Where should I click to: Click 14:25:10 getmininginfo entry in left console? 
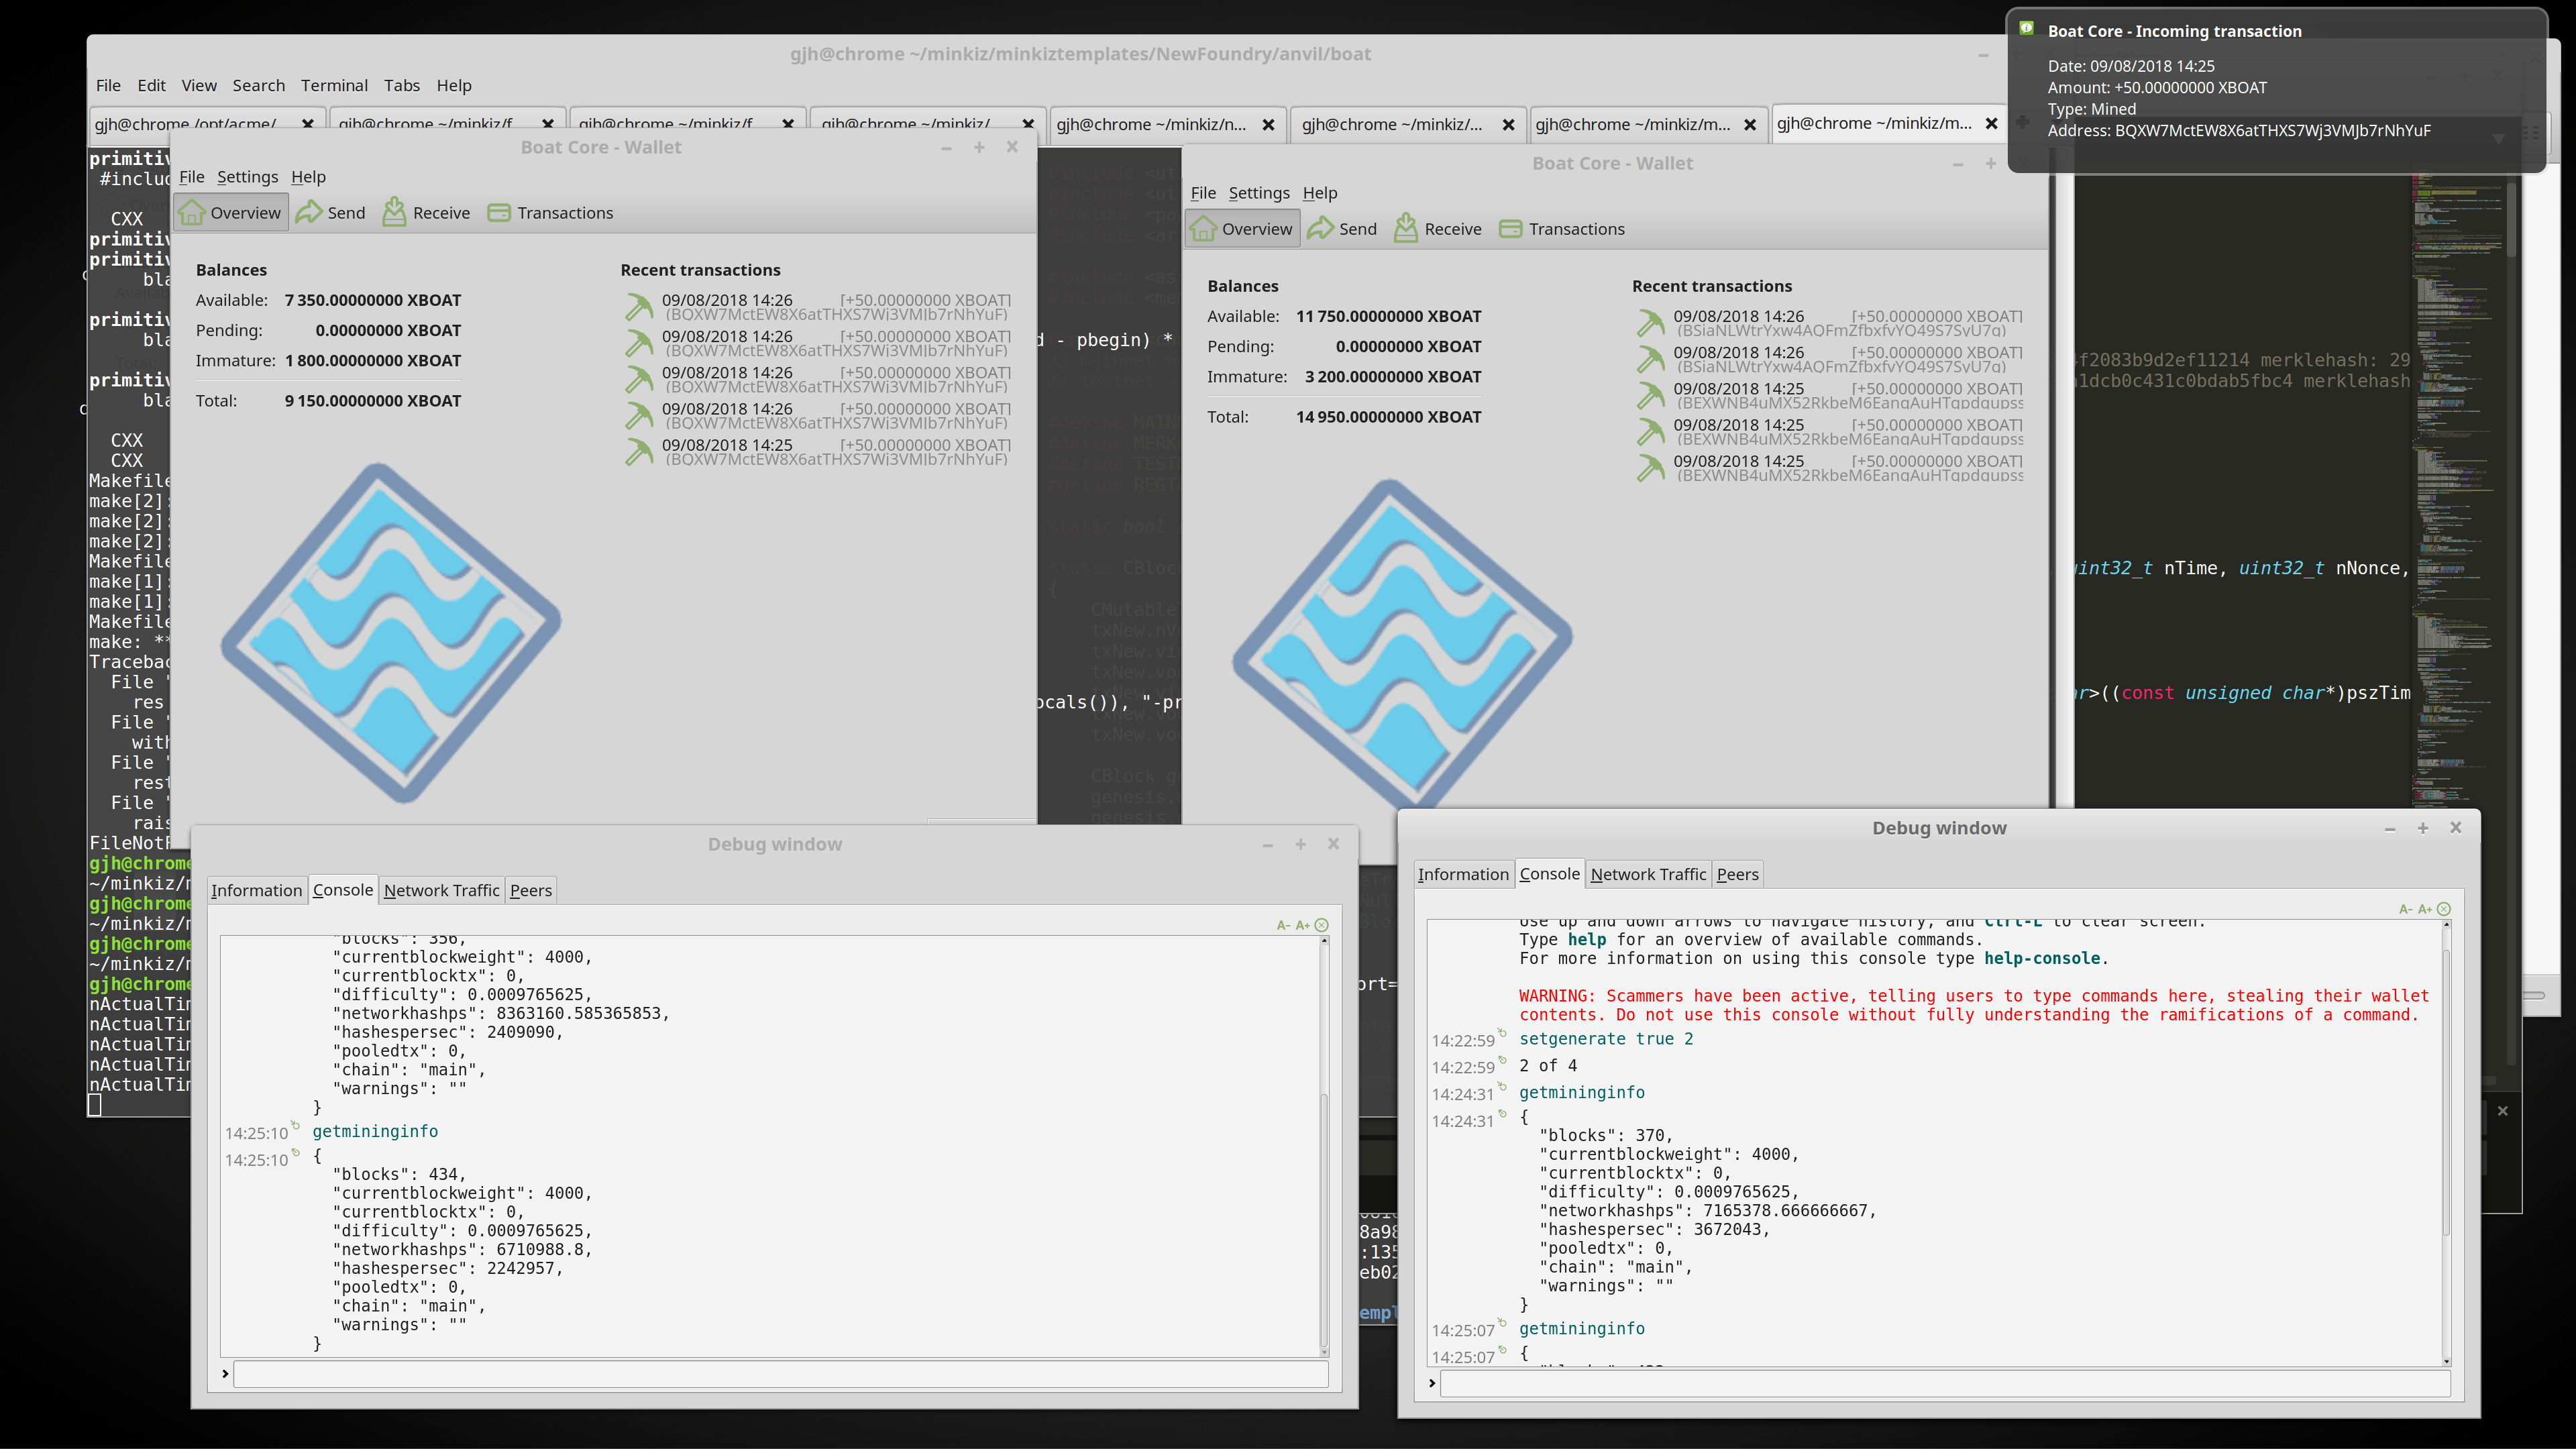pos(375,1132)
